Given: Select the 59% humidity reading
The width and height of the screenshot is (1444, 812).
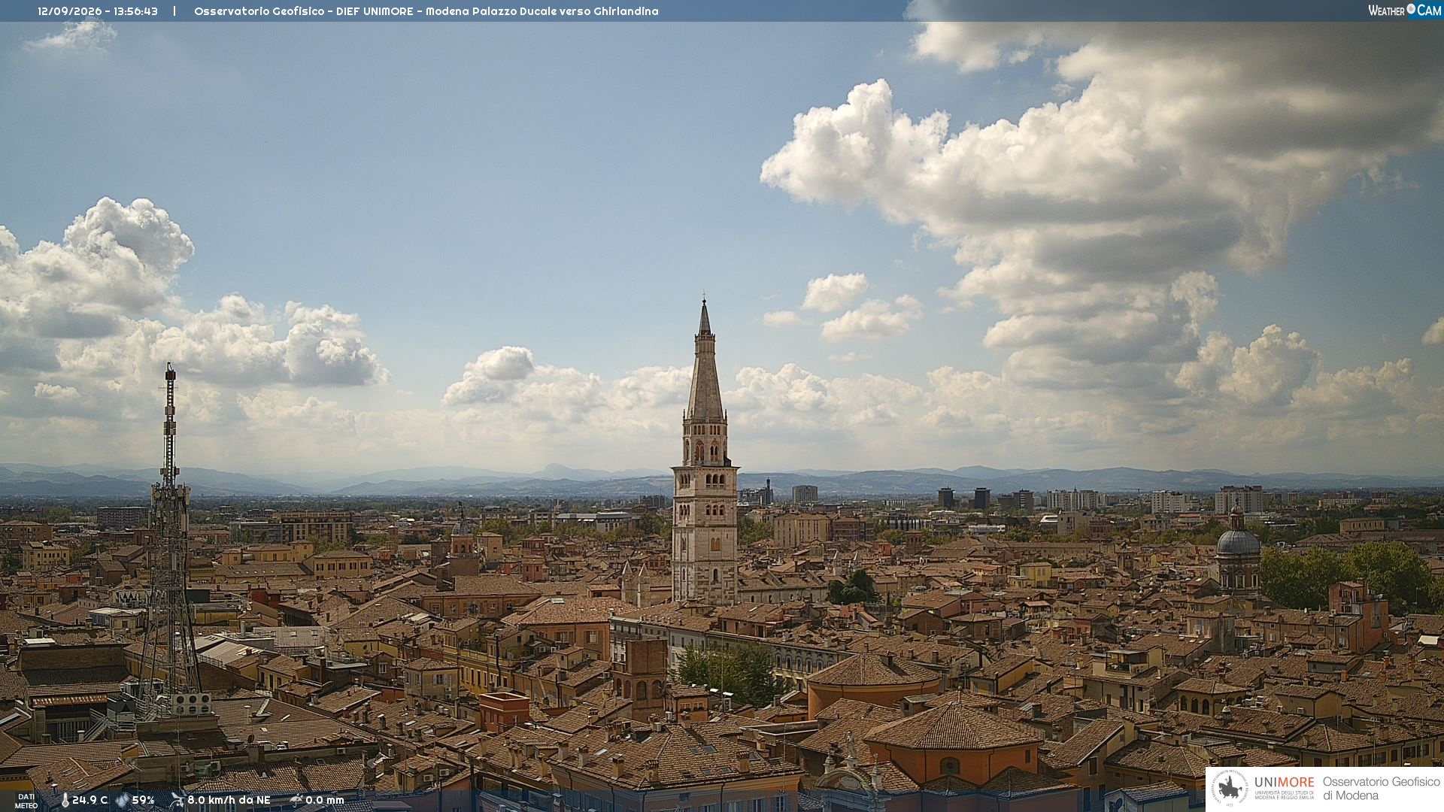Looking at the screenshot, I should click(x=143, y=800).
